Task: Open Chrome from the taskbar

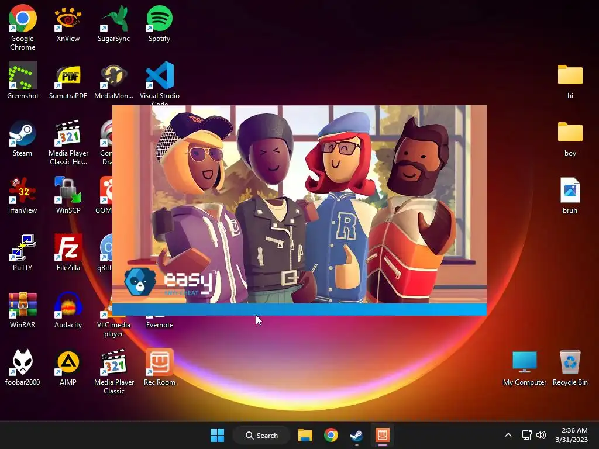Action: click(331, 435)
